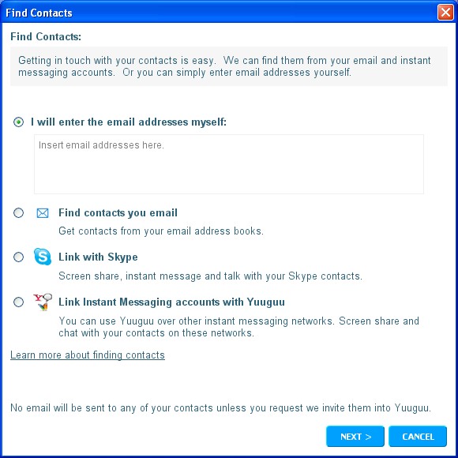Choose the Link with Skype radio button
The image size is (458, 458).
[18, 257]
